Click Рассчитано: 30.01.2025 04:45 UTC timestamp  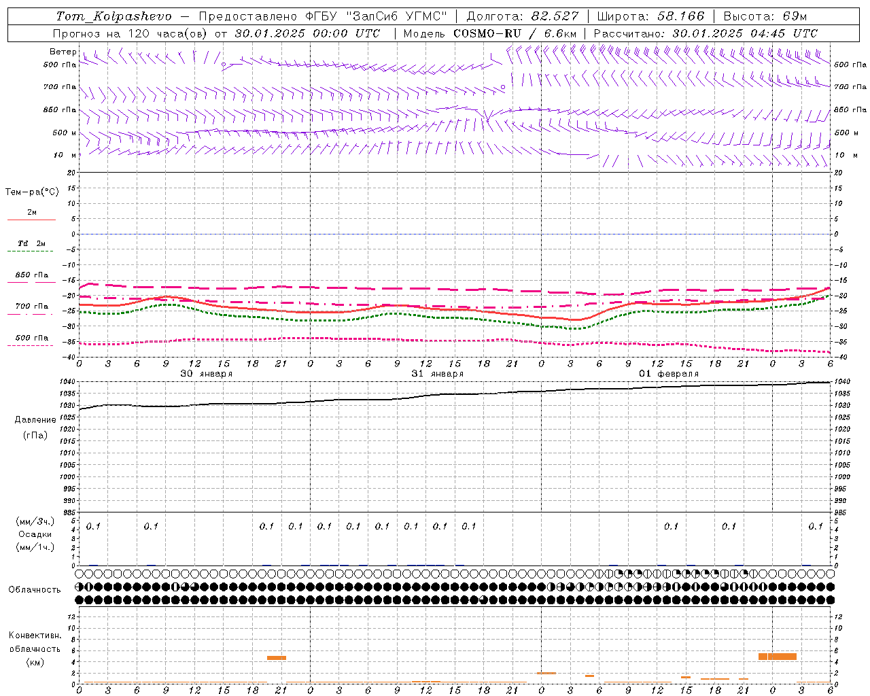click(x=706, y=33)
